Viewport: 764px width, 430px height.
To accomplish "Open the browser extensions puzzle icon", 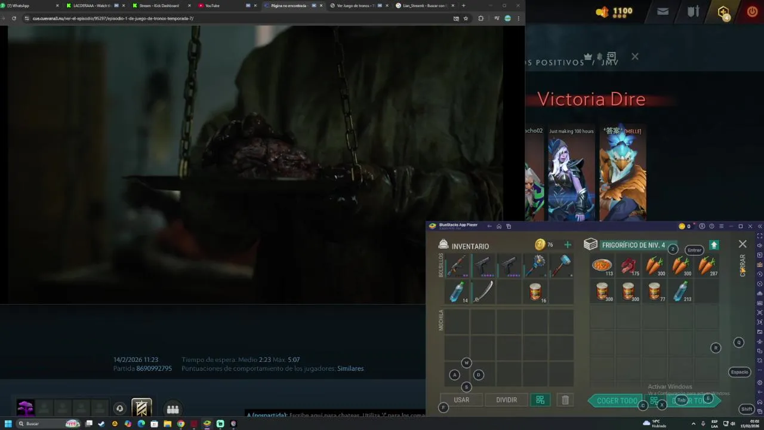I will coord(480,19).
